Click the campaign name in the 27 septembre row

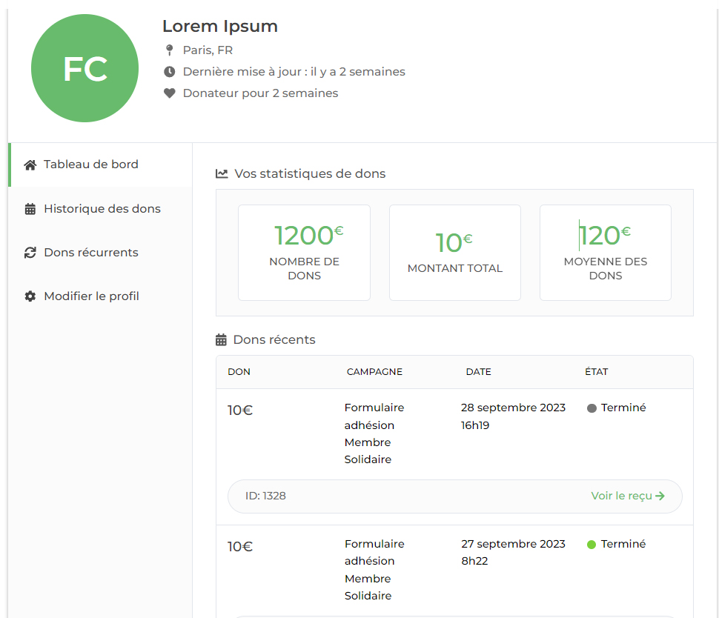click(x=374, y=569)
